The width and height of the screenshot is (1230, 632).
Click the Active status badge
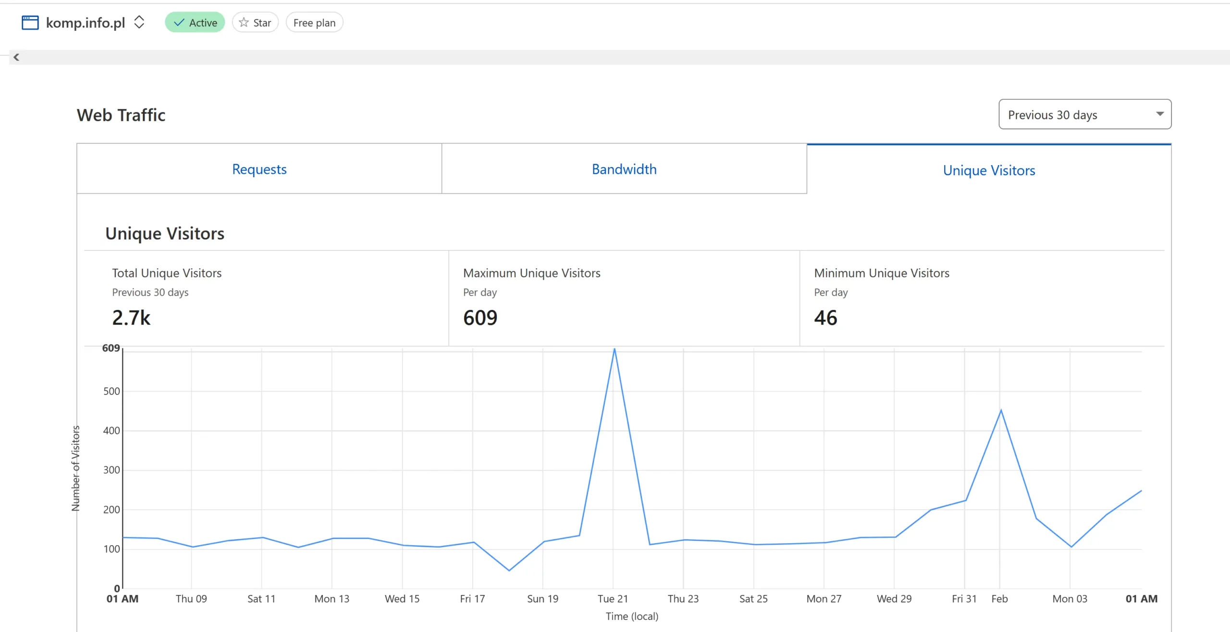tap(195, 23)
